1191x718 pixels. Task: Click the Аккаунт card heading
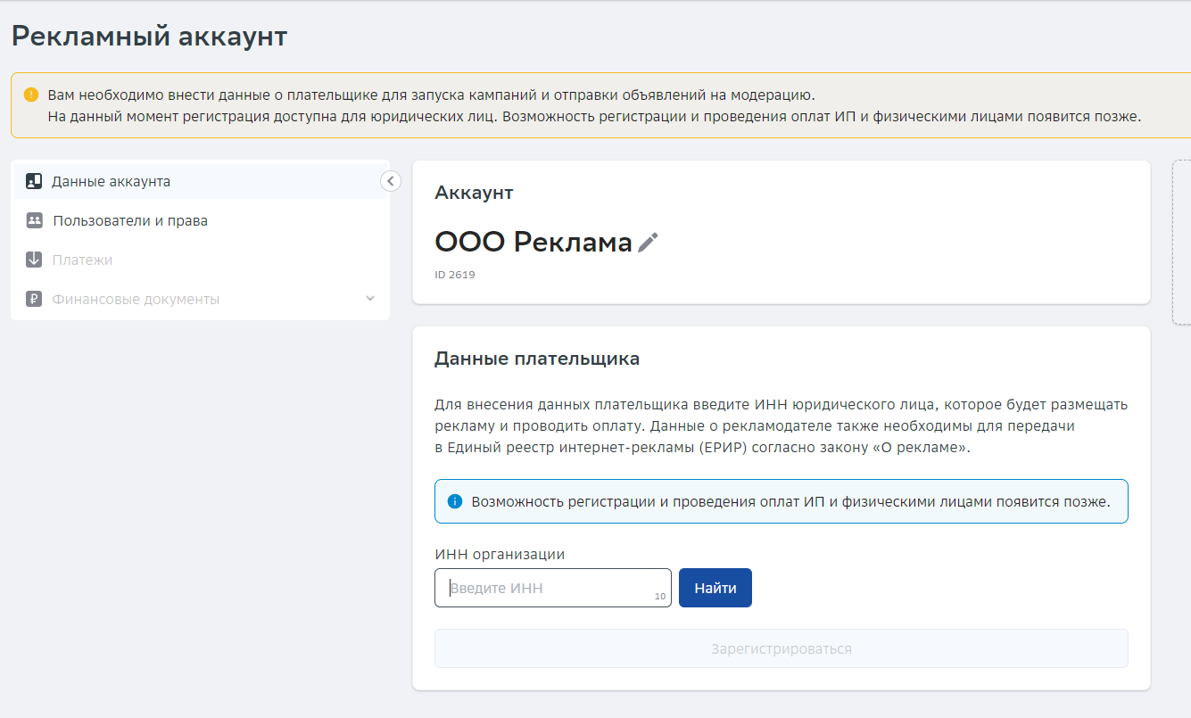[474, 193]
